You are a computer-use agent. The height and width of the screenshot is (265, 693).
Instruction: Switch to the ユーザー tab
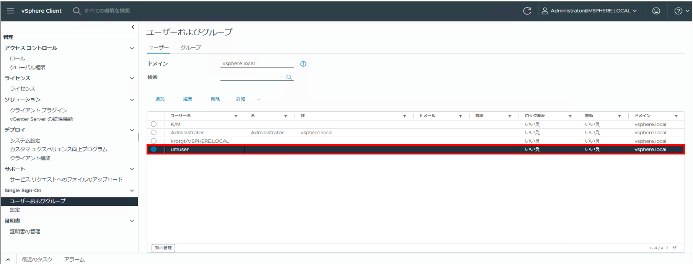158,47
